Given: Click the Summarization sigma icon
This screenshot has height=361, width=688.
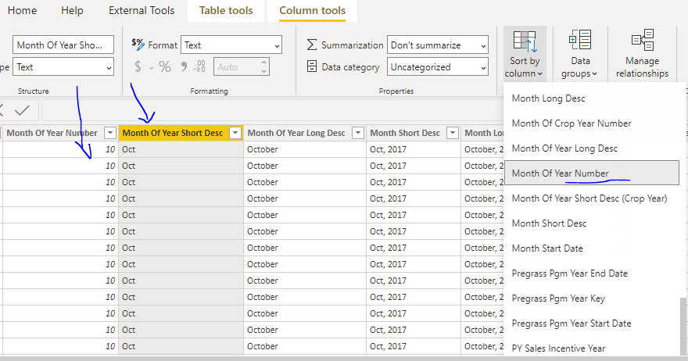Looking at the screenshot, I should pyautogui.click(x=311, y=45).
